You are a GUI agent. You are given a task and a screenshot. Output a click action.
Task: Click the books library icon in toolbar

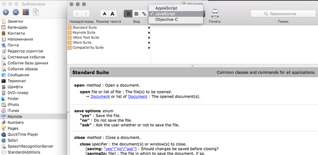pos(26,12)
